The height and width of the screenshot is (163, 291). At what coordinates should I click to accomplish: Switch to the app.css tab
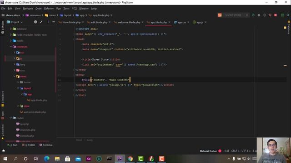pos(182,22)
